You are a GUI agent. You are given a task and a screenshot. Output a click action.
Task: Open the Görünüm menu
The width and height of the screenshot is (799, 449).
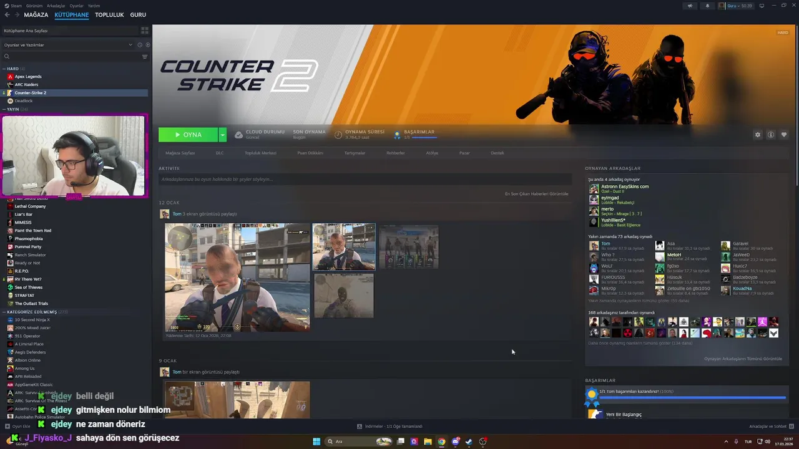click(34, 6)
